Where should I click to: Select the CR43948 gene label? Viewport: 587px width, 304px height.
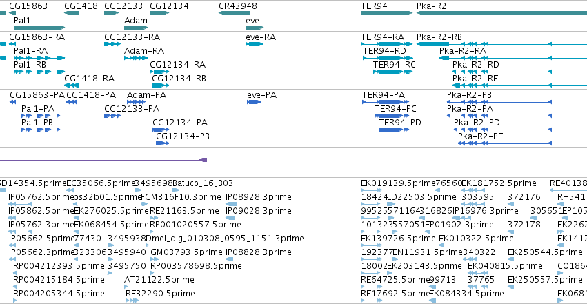[x=238, y=6]
